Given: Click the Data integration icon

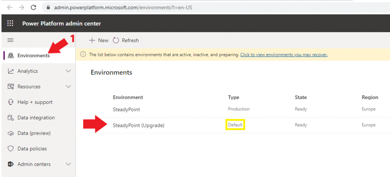Looking at the screenshot, I should click(10, 117).
